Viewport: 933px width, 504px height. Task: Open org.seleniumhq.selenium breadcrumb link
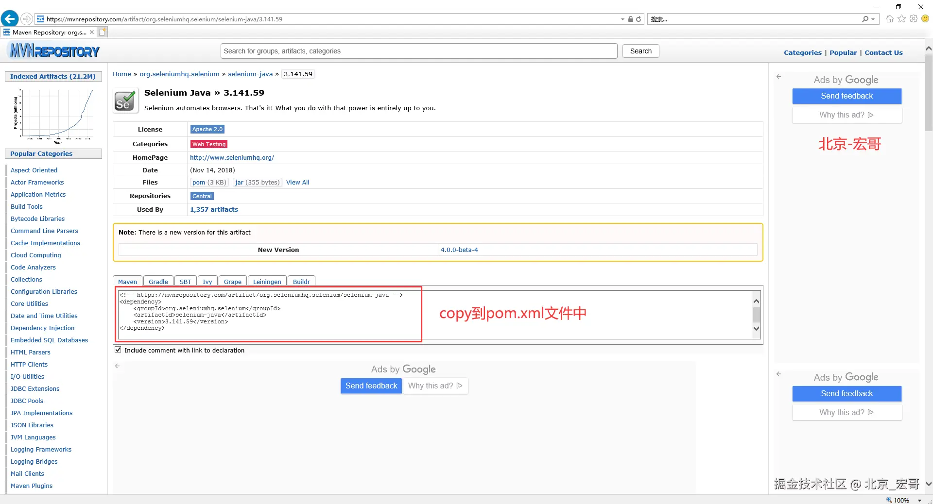tap(179, 74)
